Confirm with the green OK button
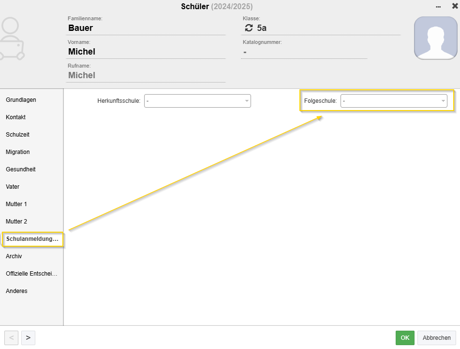The width and height of the screenshot is (460, 349). pos(405,338)
